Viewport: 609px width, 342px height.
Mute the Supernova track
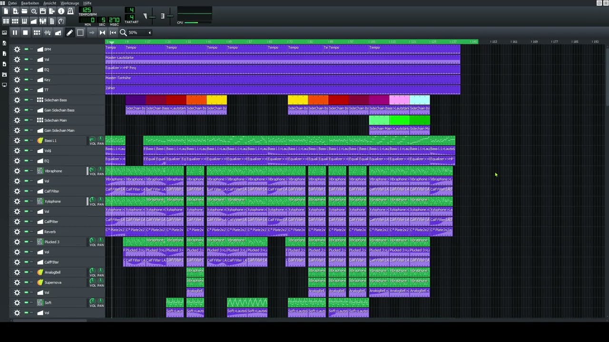point(26,282)
